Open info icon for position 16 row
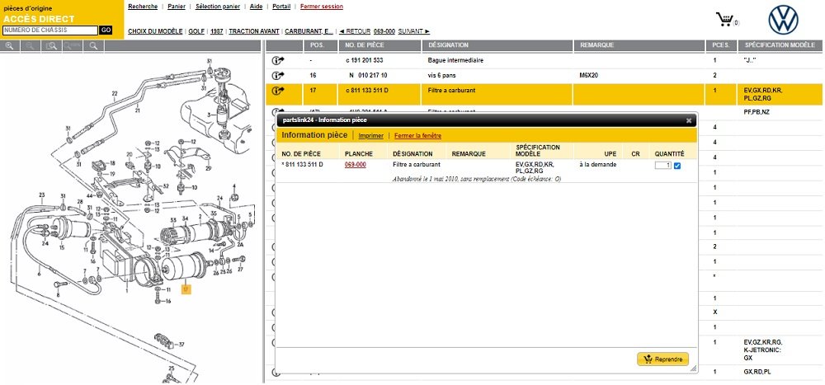This screenshot has width=825, height=385. point(278,76)
